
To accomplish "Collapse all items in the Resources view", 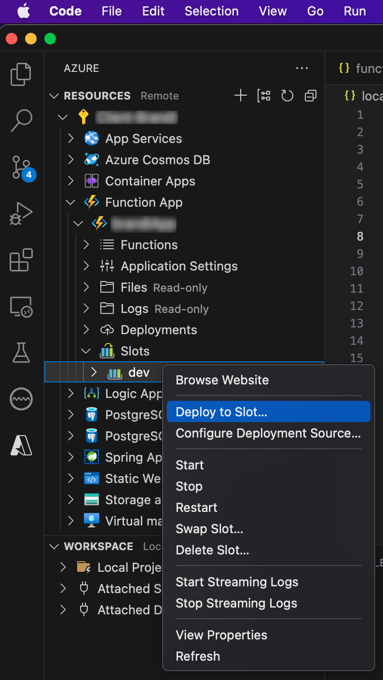I will pyautogui.click(x=310, y=96).
